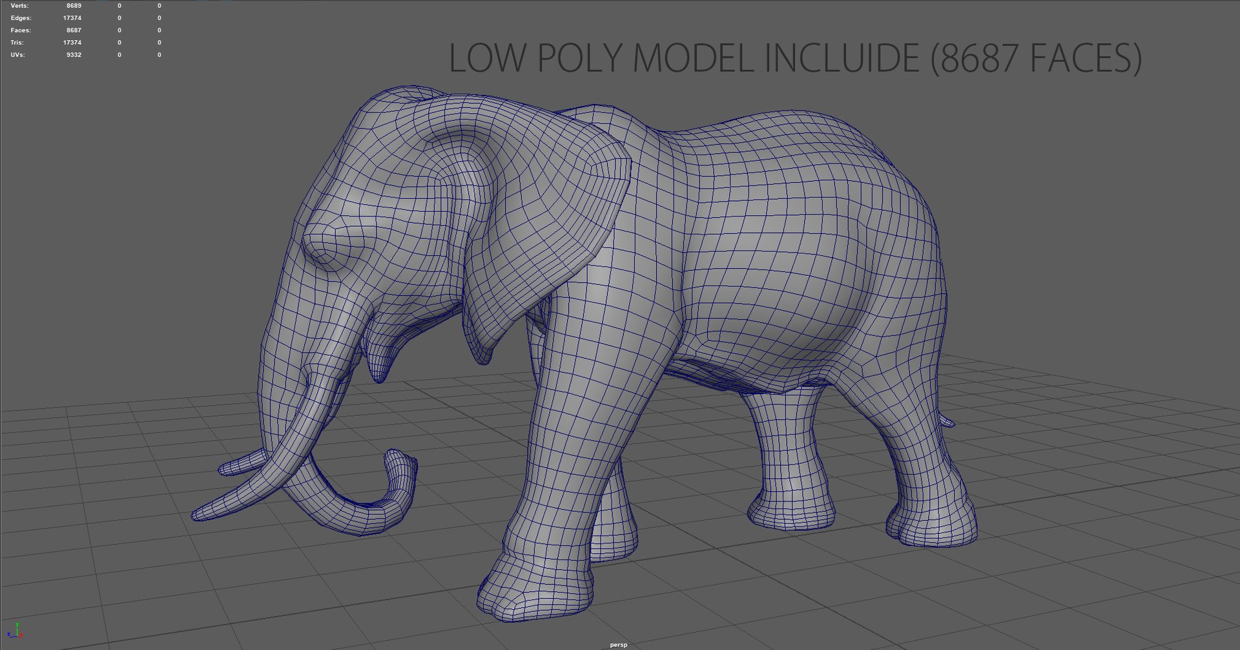The image size is (1240, 650).
Task: Click the Faces: label in the HUD
Action: click(x=21, y=30)
